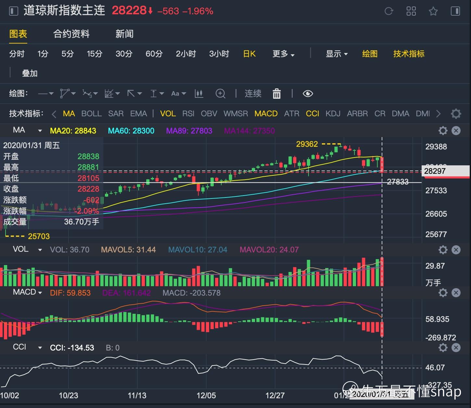Open the 更多 timeframe dropdown
471x408 pixels.
(x=284, y=54)
